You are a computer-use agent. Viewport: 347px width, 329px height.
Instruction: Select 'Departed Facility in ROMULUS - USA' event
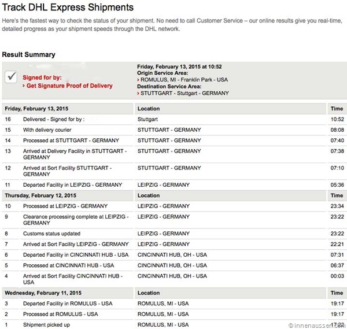(68, 304)
